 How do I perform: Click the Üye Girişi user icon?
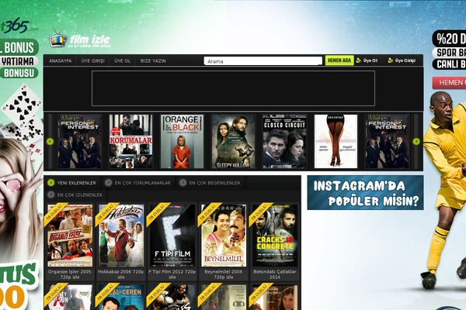point(390,60)
